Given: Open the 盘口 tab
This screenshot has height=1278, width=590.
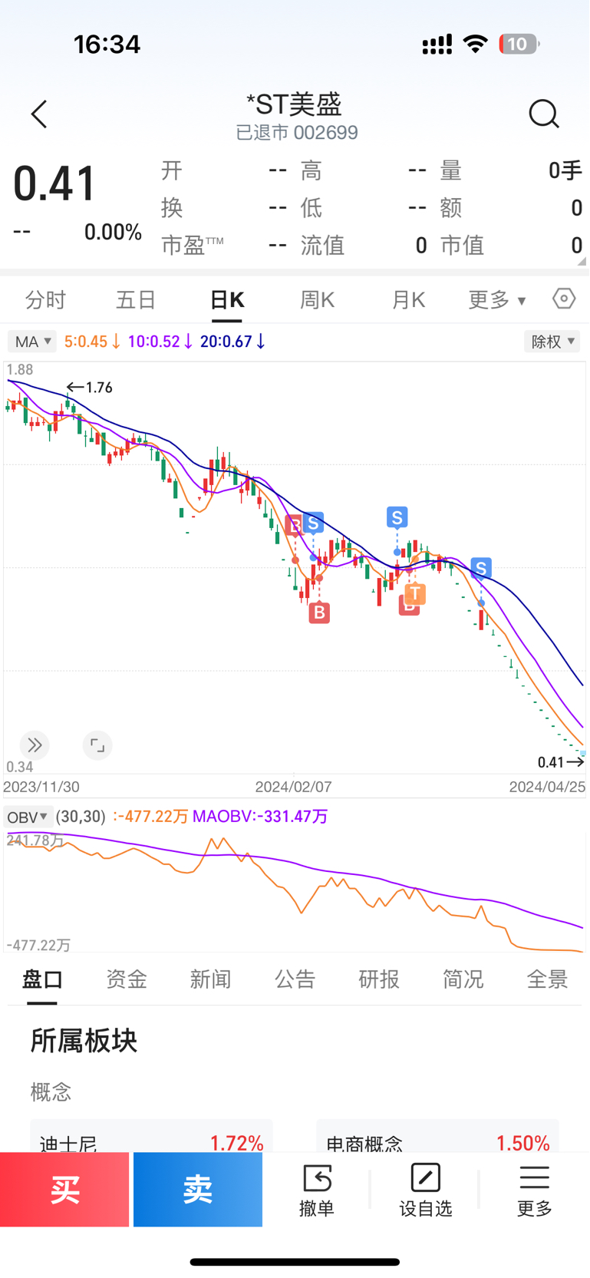Looking at the screenshot, I should coord(42,979).
